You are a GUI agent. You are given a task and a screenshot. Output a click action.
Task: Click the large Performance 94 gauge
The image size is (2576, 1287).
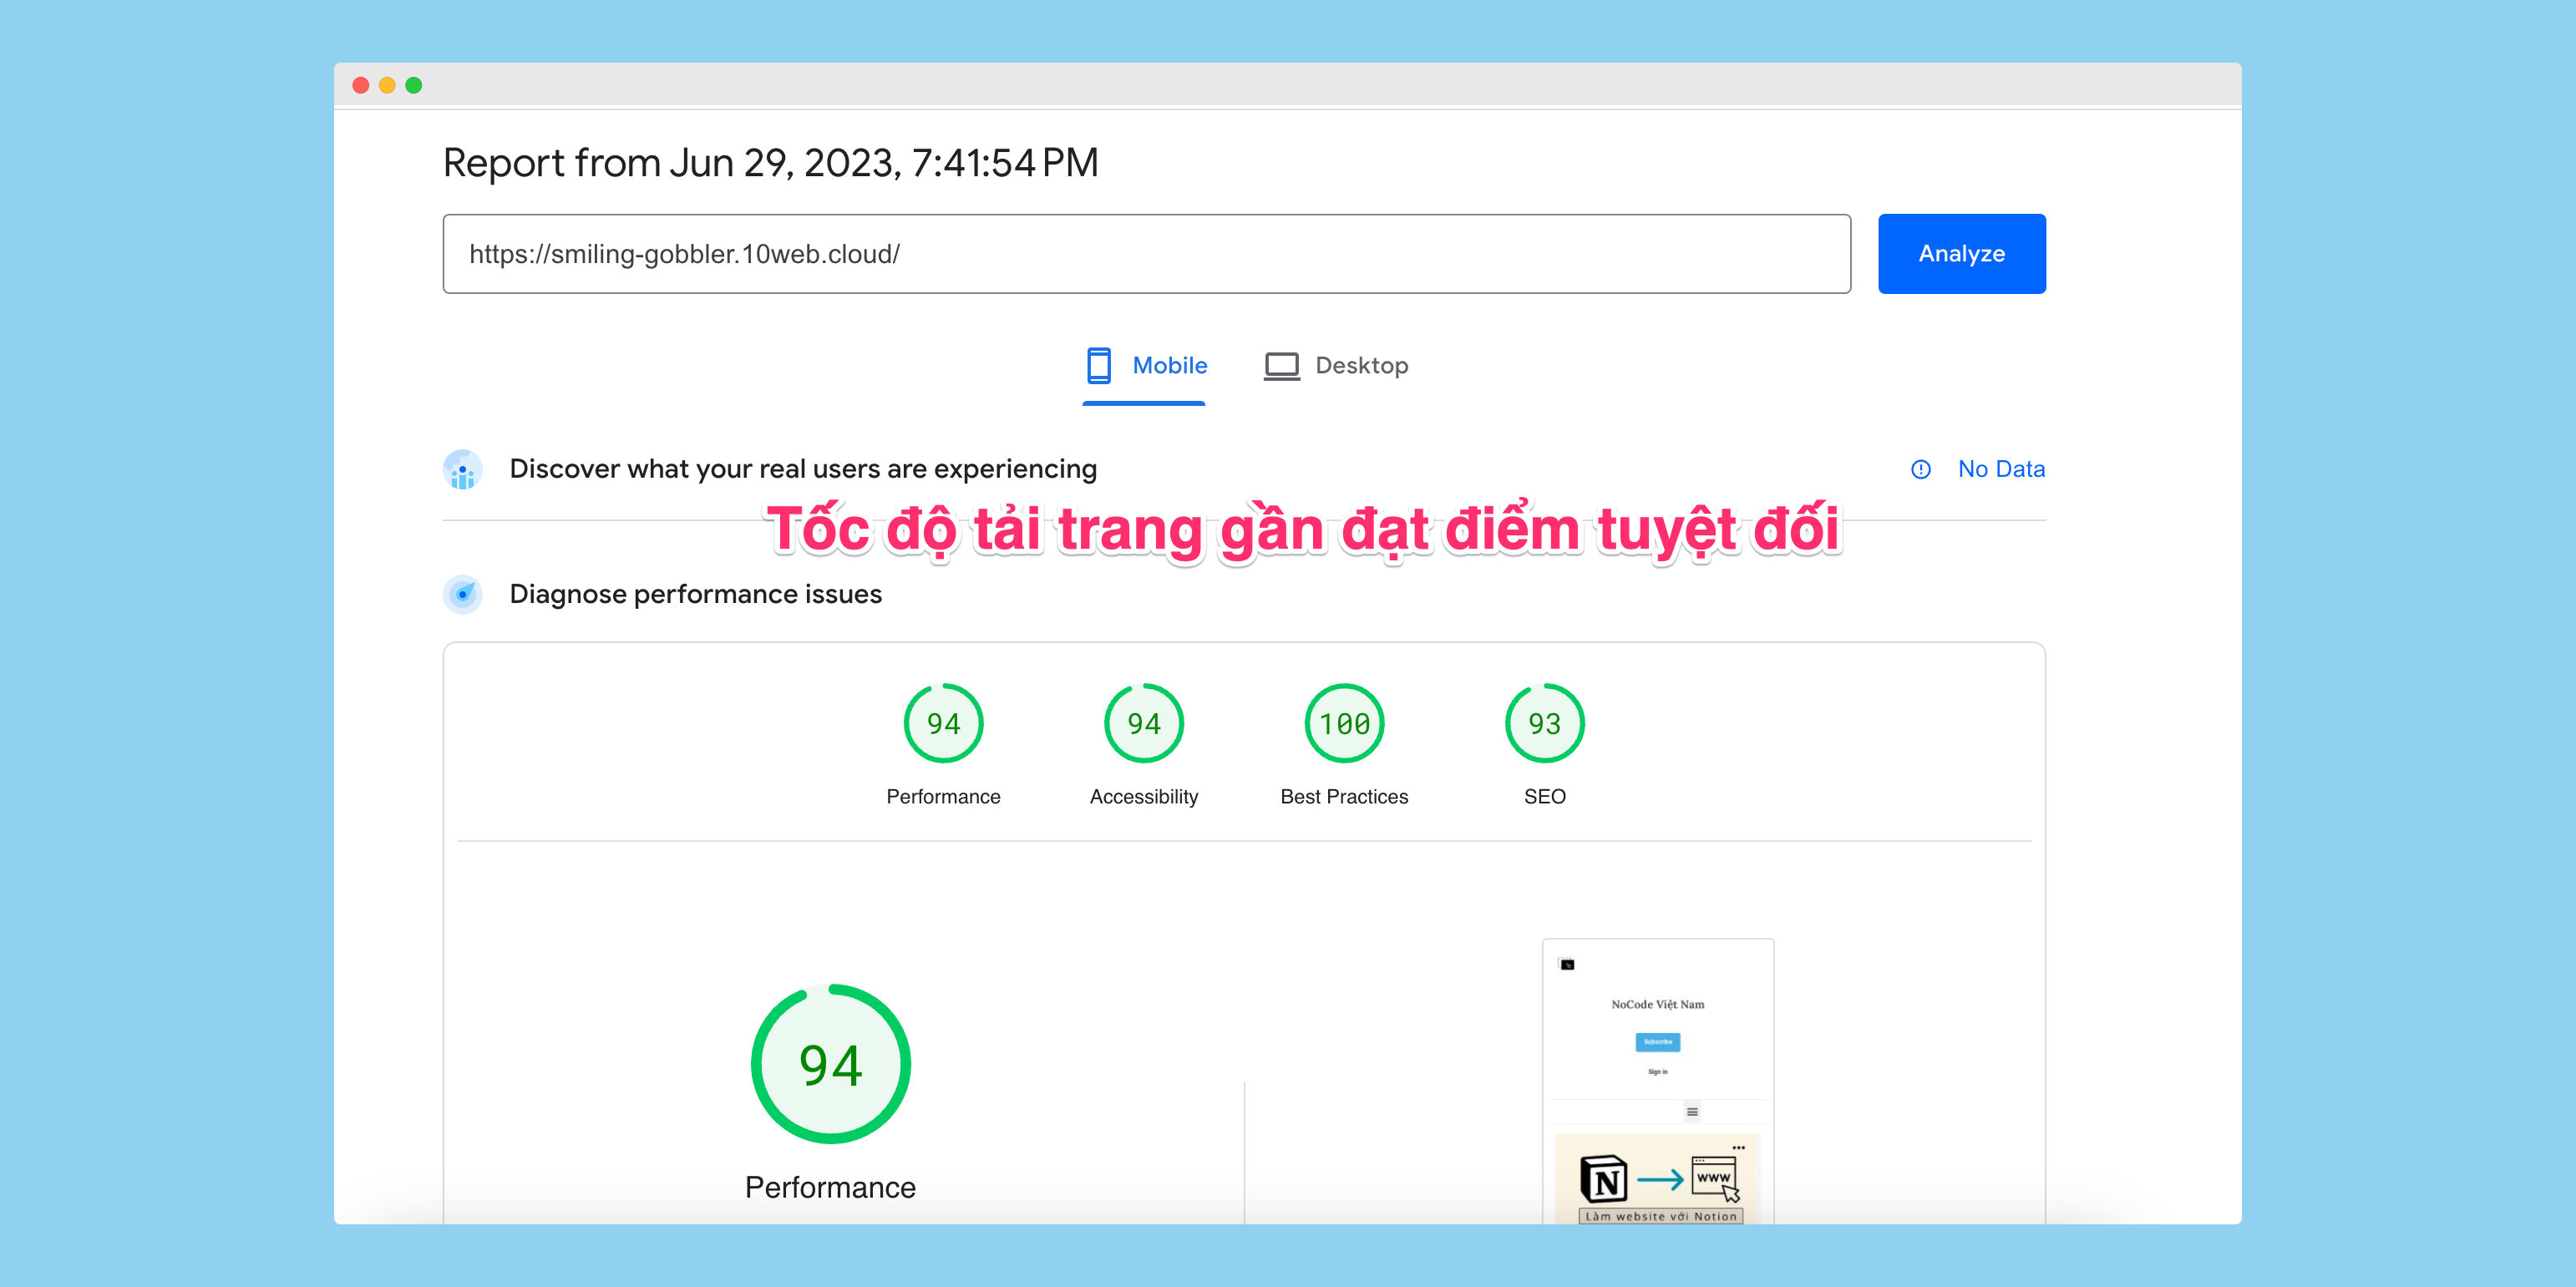coord(830,1064)
